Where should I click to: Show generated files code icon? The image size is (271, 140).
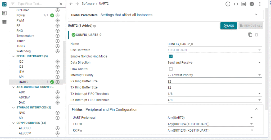tap(236, 4)
